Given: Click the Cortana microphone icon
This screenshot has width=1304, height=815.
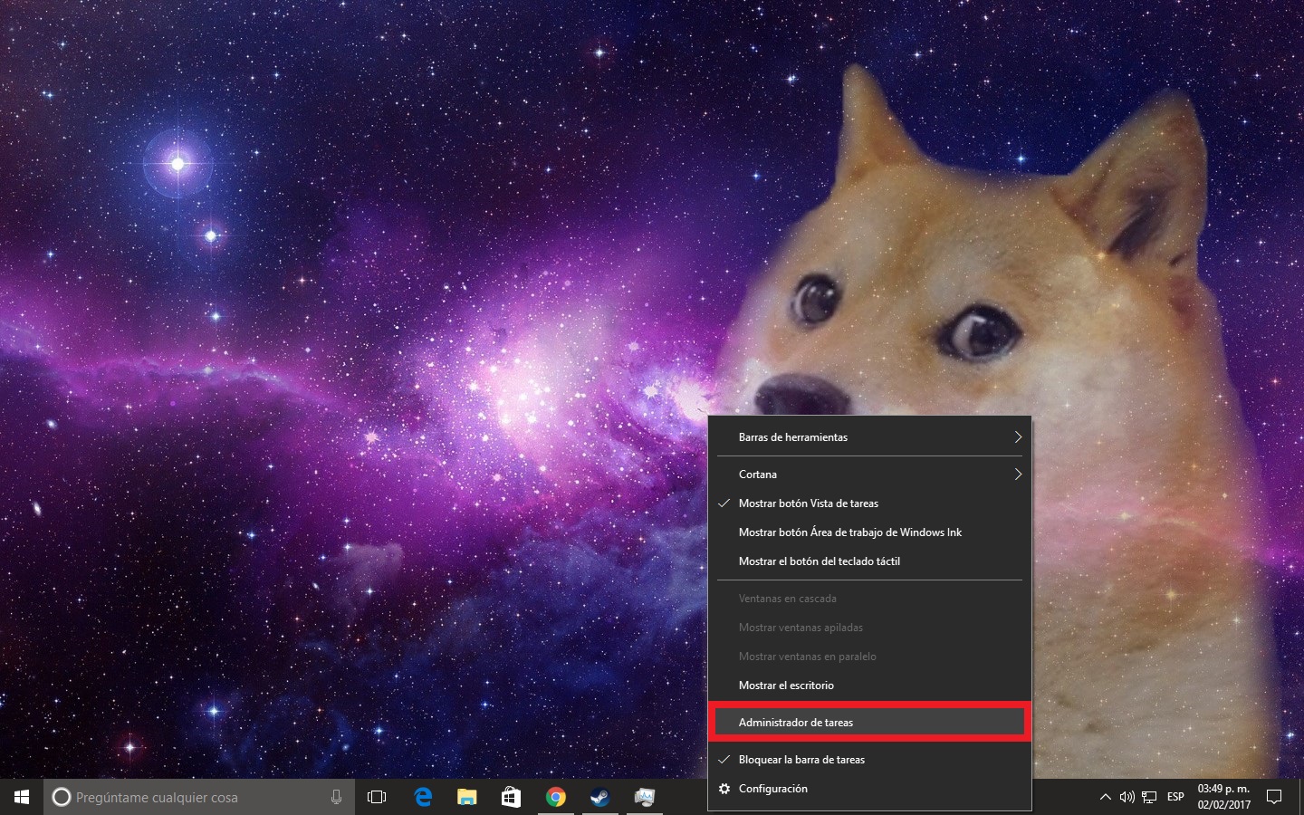Looking at the screenshot, I should (x=336, y=797).
